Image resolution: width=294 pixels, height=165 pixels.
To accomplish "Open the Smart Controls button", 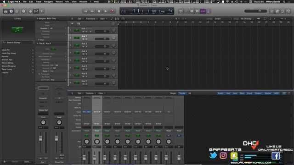I will pyautogui.click(x=30, y=11).
